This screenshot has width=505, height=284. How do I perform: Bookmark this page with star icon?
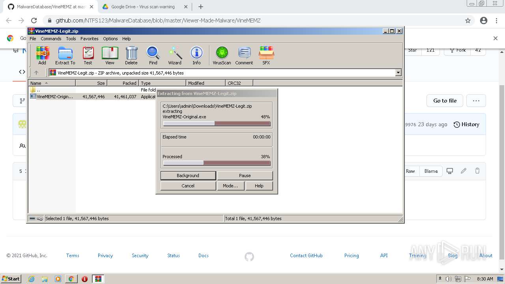(x=468, y=21)
